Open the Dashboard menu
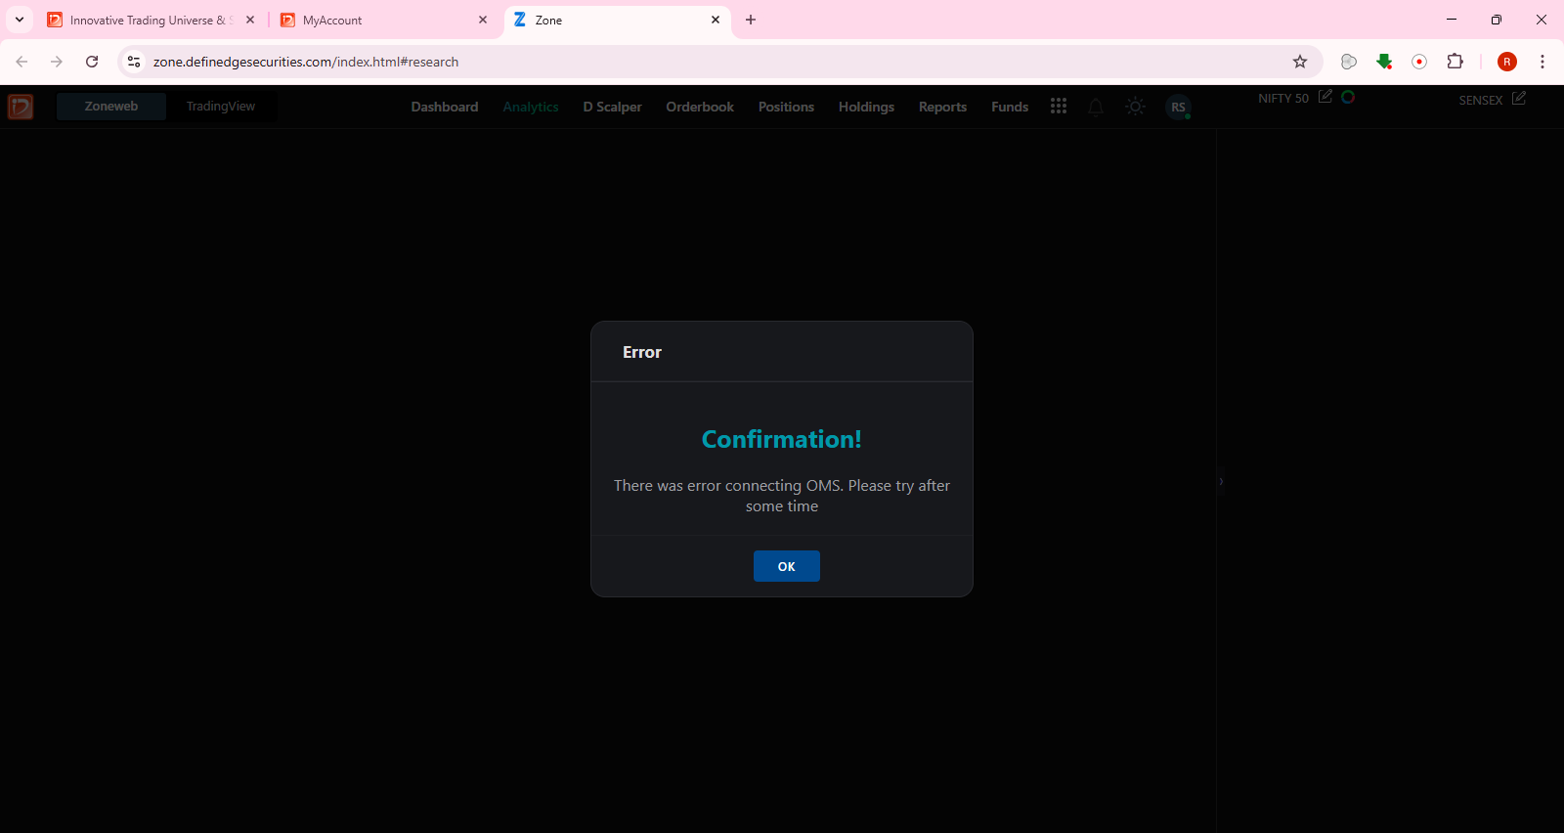 pyautogui.click(x=444, y=108)
